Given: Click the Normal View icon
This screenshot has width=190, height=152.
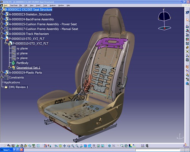Looking at the screenshot, I should (81, 146).
